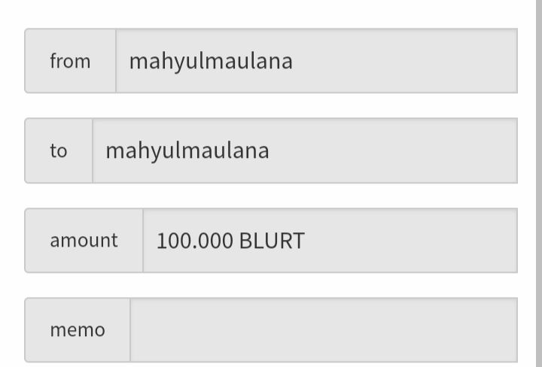Place cursor at end of recipient name

pos(270,150)
